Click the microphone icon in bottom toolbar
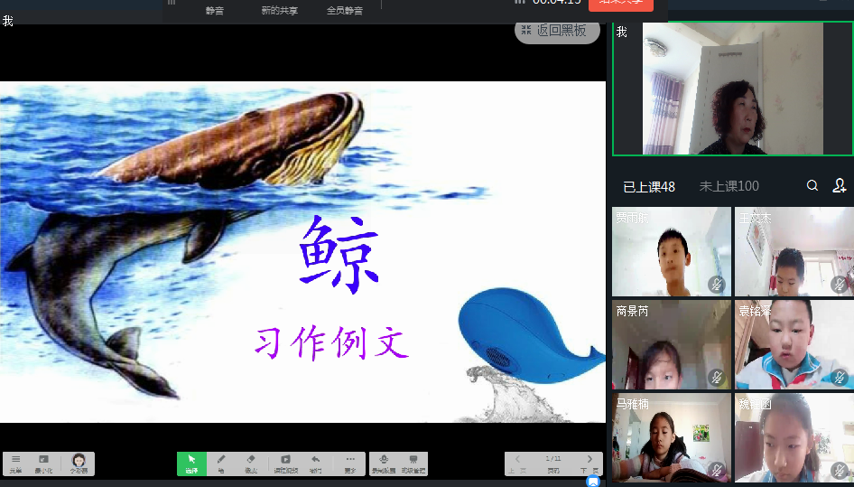The height and width of the screenshot is (487, 854). pos(383,463)
